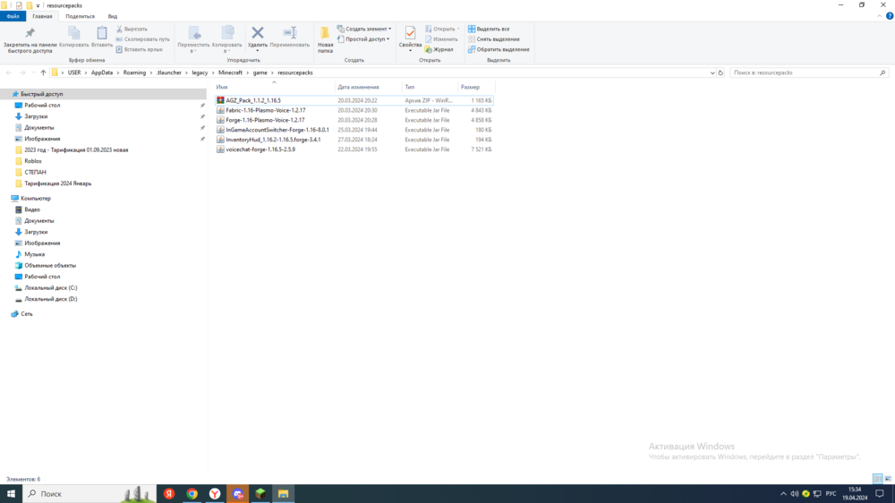This screenshot has height=503, width=895.
Task: Click Edit (Изменить) in ribbon
Action: 441,38
